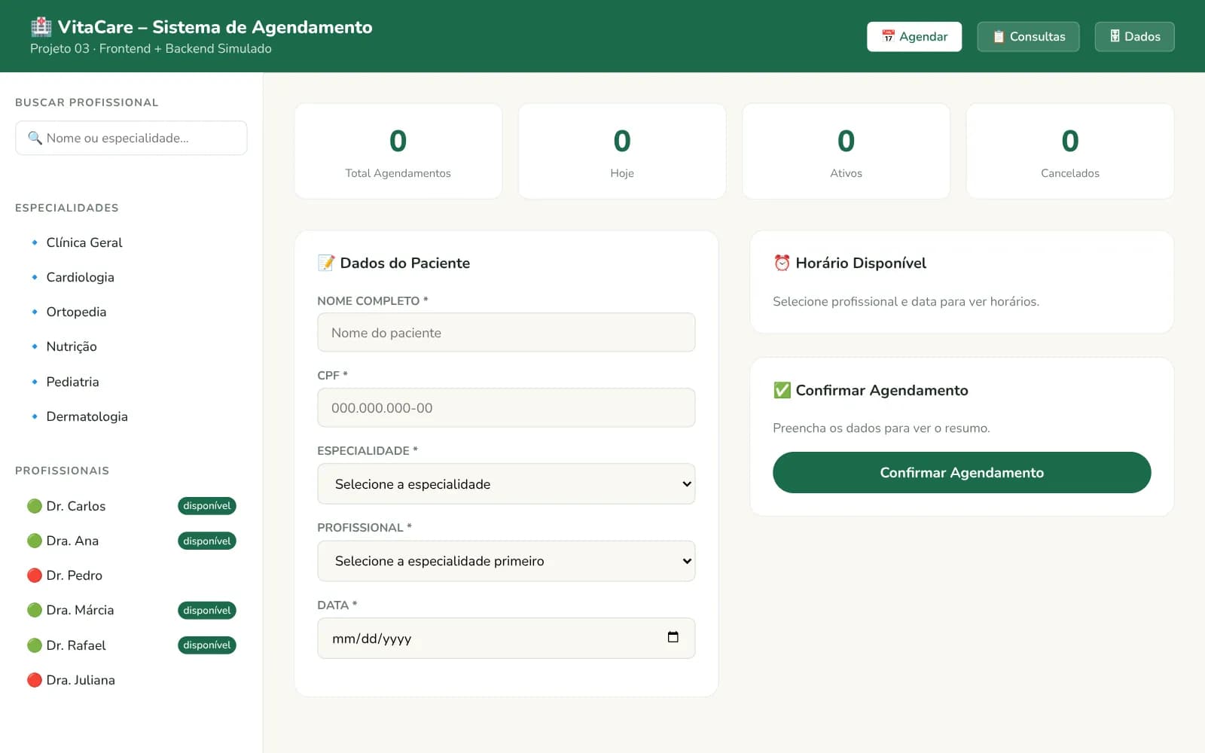The image size is (1205, 753).
Task: Click the disponível badge for Dra. Márcia
Action: tap(207, 610)
